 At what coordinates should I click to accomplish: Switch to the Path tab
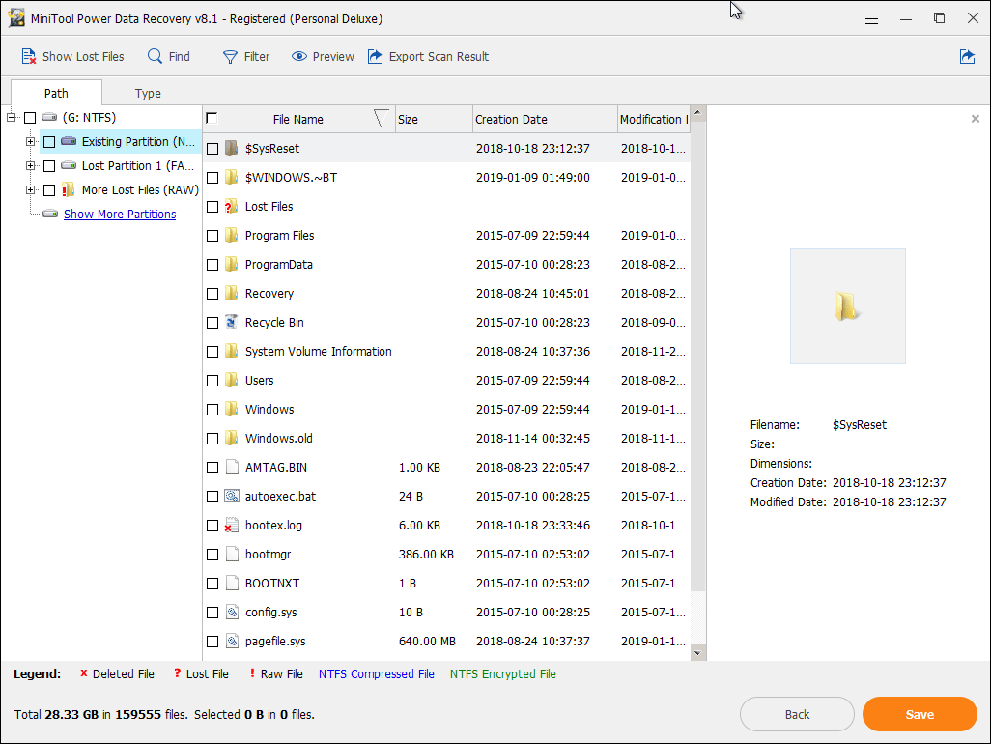coord(56,93)
